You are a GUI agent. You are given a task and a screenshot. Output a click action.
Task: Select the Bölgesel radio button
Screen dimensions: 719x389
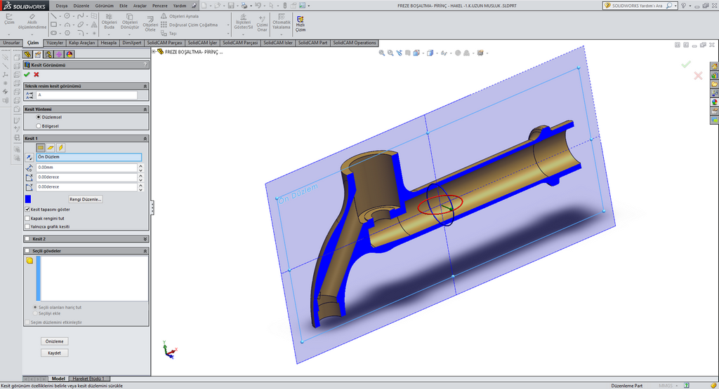(x=38, y=126)
